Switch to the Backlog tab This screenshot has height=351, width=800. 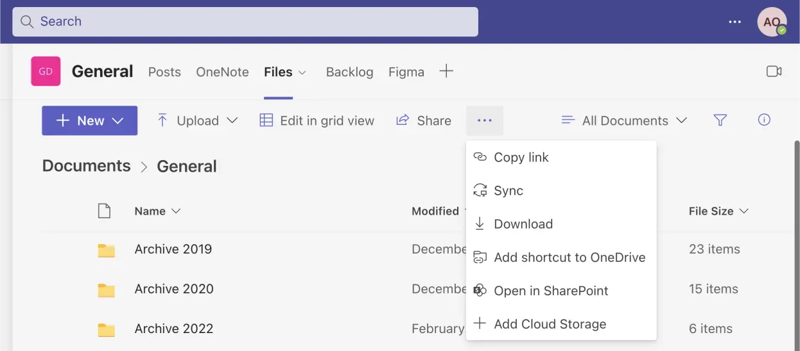point(349,72)
